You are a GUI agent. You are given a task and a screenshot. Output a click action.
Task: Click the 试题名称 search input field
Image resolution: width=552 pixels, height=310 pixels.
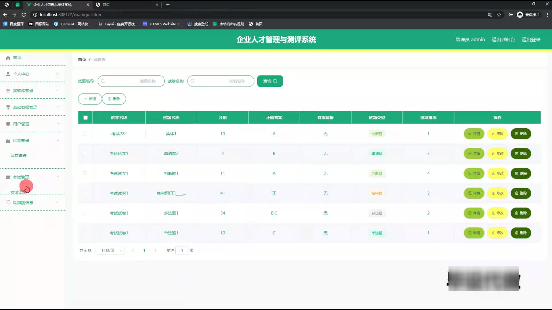131,81
